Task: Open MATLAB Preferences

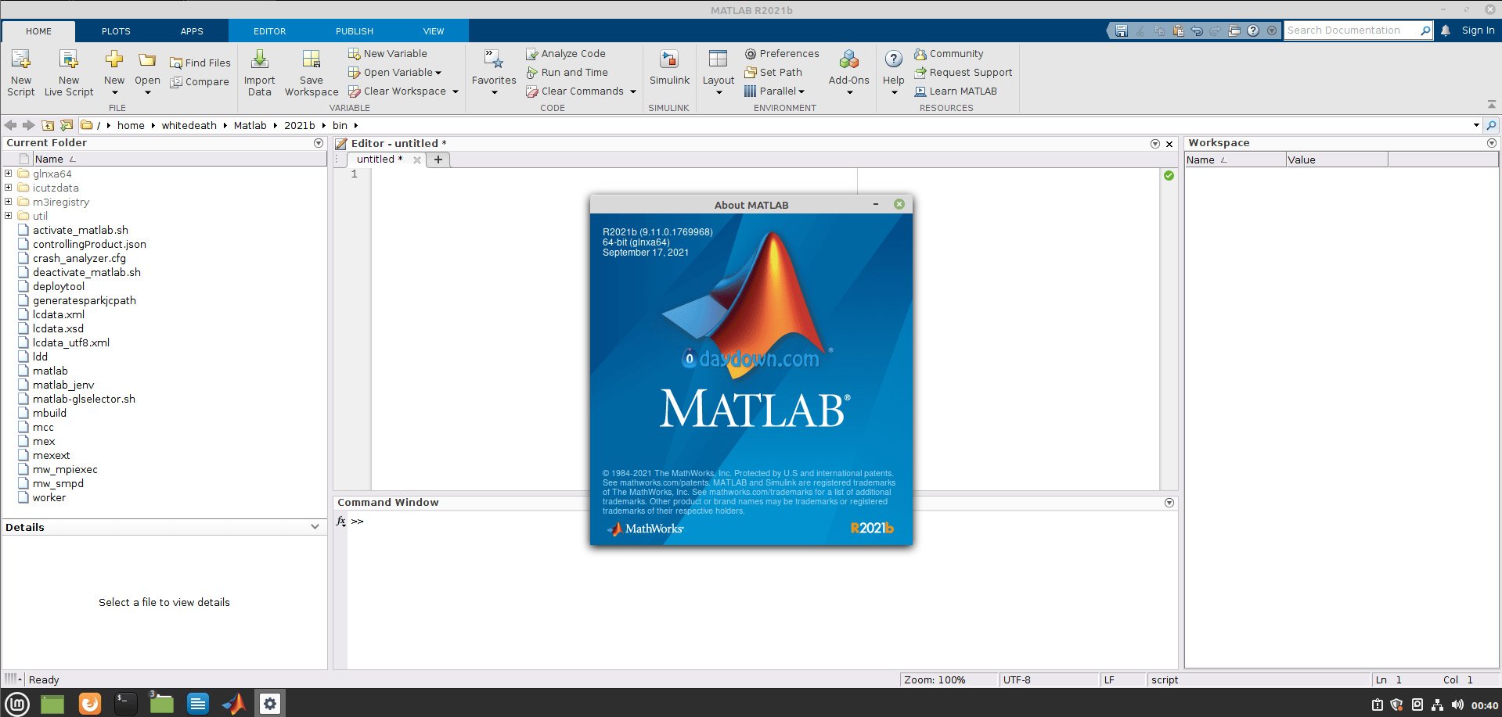Action: [x=782, y=53]
